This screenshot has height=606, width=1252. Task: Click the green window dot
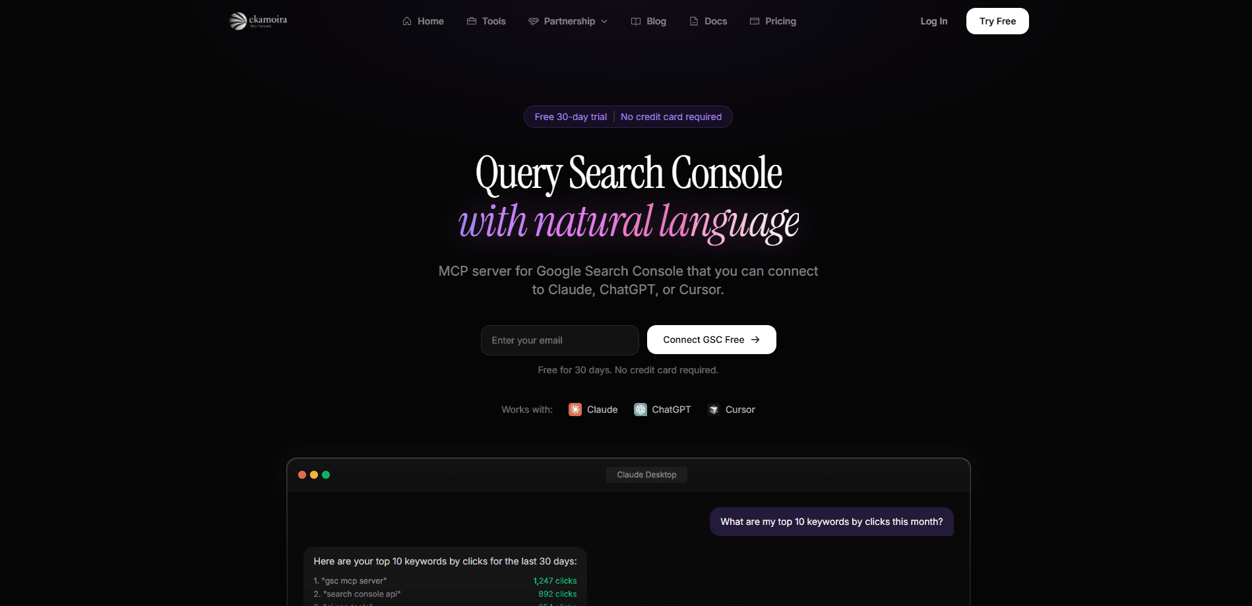click(x=326, y=475)
